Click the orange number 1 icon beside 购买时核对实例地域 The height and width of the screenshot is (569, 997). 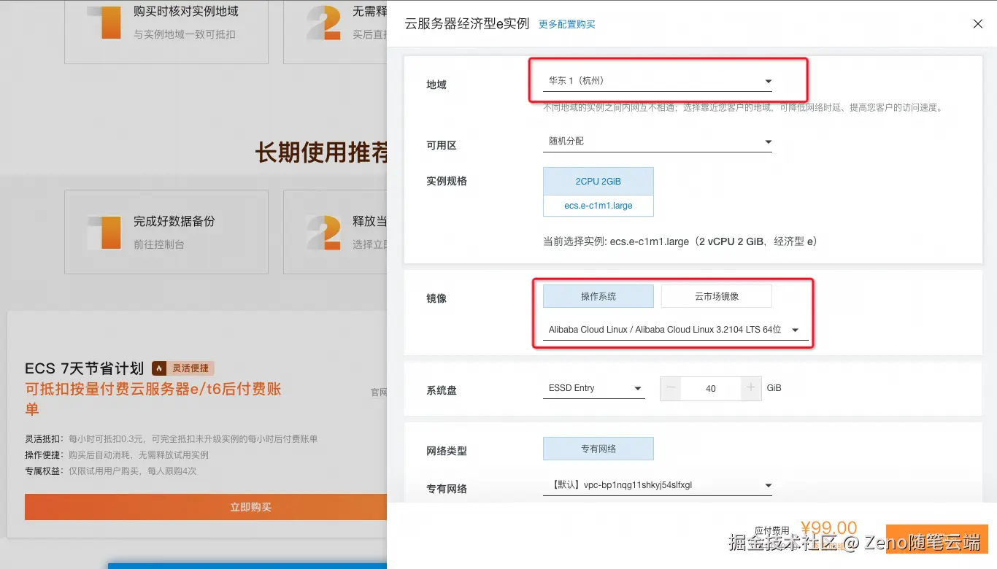tap(104, 22)
